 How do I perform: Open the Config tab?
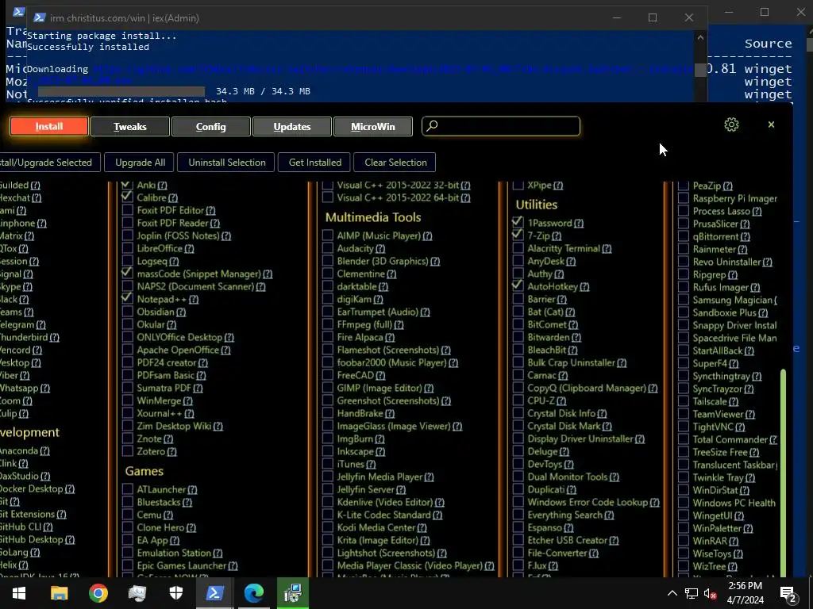click(211, 126)
